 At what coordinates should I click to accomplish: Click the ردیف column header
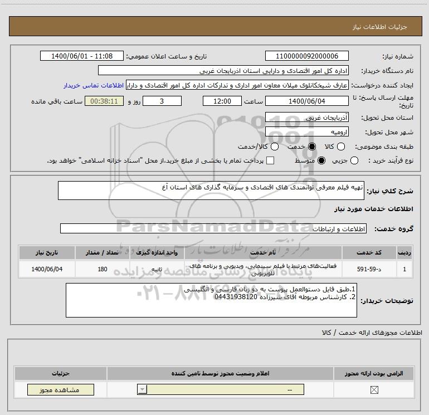coord(404,252)
